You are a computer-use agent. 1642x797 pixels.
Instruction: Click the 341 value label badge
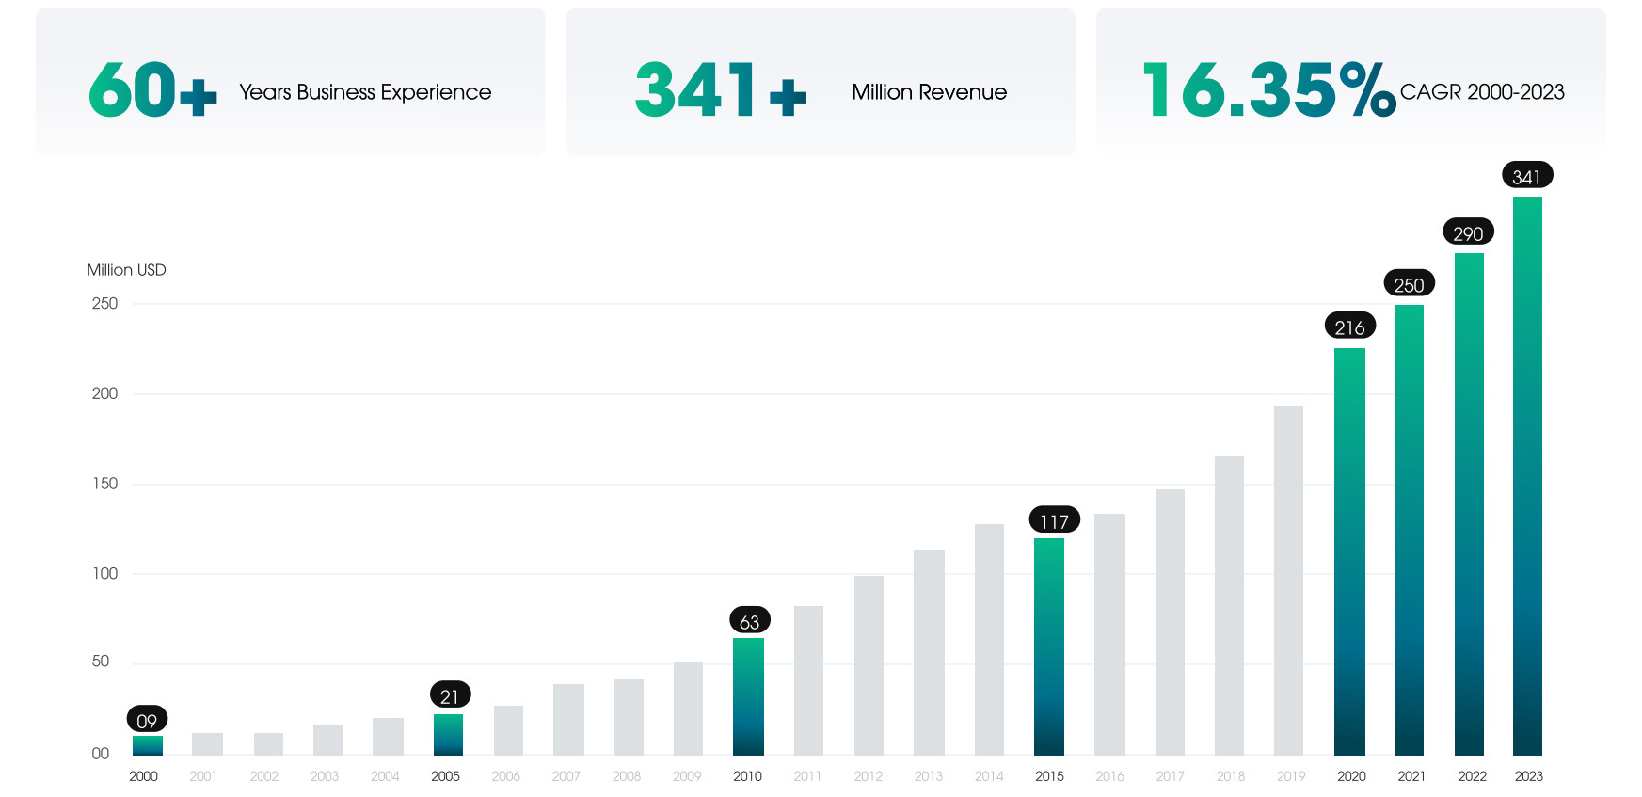tap(1526, 176)
